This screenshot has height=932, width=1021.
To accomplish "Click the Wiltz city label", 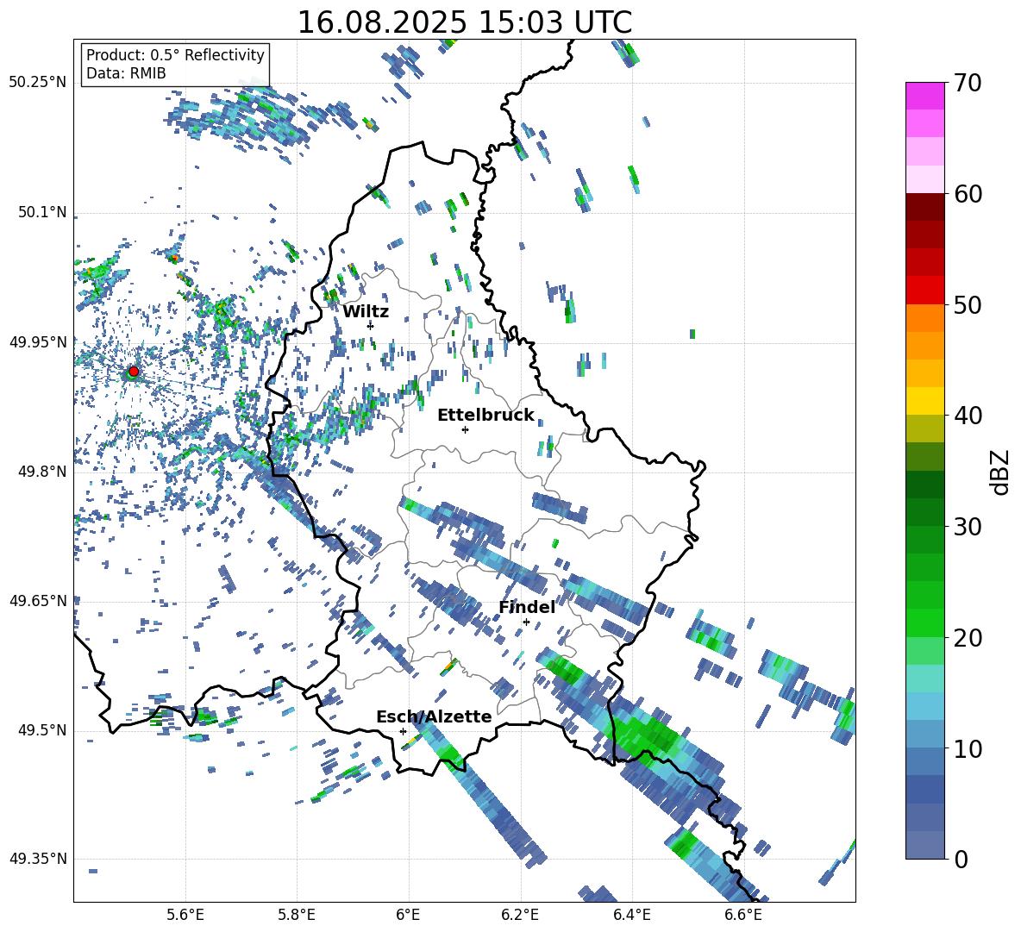I will (366, 312).
